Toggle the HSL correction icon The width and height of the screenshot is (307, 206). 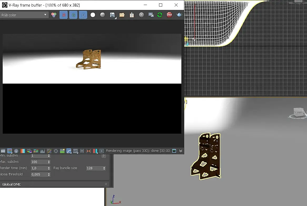click(x=29, y=151)
